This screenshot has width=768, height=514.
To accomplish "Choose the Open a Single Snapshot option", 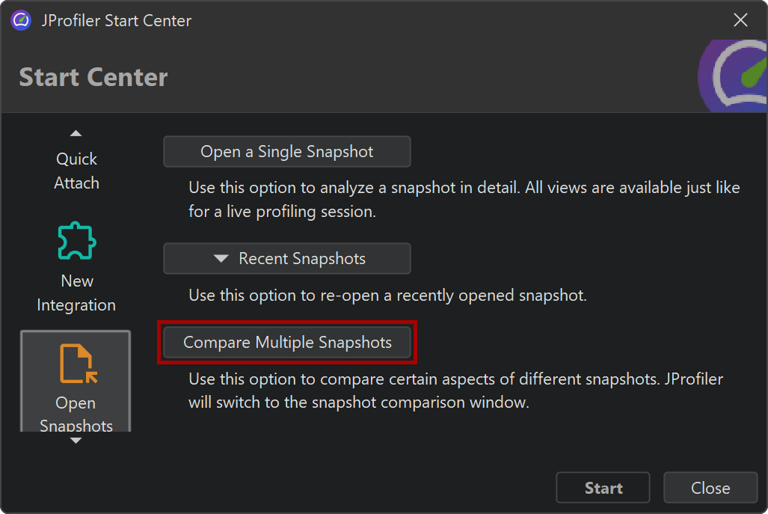I will 287,152.
